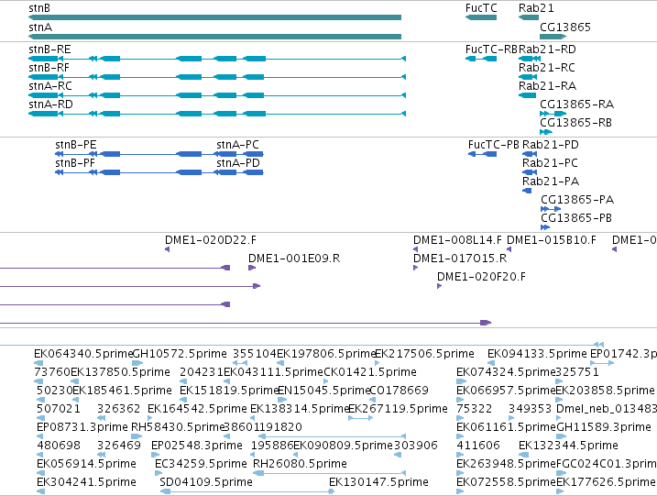The height and width of the screenshot is (496, 657).
Task: Select the stnB-PF protein label
Action: point(75,163)
